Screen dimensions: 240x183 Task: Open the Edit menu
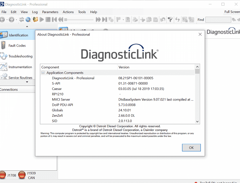13,12
